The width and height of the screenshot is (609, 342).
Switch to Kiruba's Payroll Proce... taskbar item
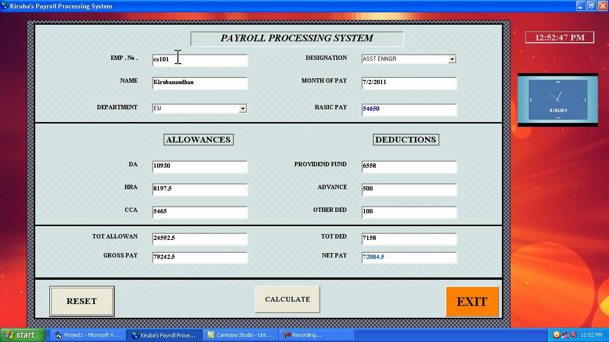click(x=165, y=335)
